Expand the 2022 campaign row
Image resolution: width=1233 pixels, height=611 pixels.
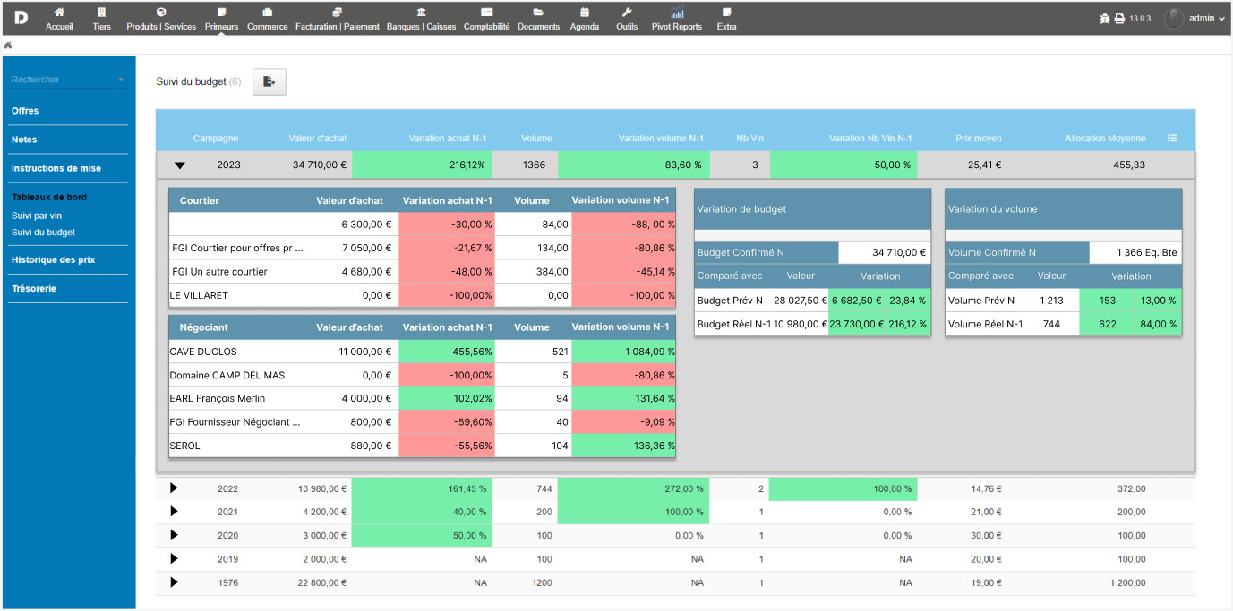coord(174,488)
